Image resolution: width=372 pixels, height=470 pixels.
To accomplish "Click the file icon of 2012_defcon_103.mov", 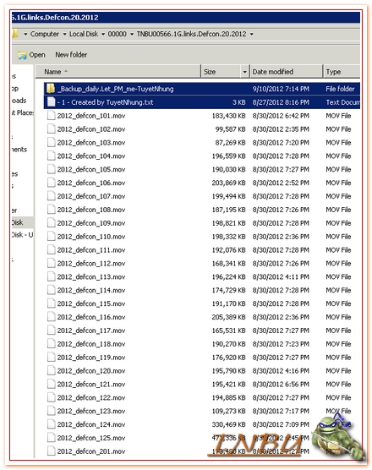I will (x=52, y=142).
